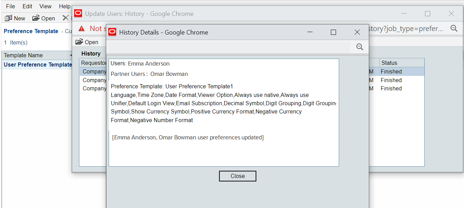Click zoom icon in History Details address bar
The height and width of the screenshot is (208, 464).
click(x=359, y=47)
